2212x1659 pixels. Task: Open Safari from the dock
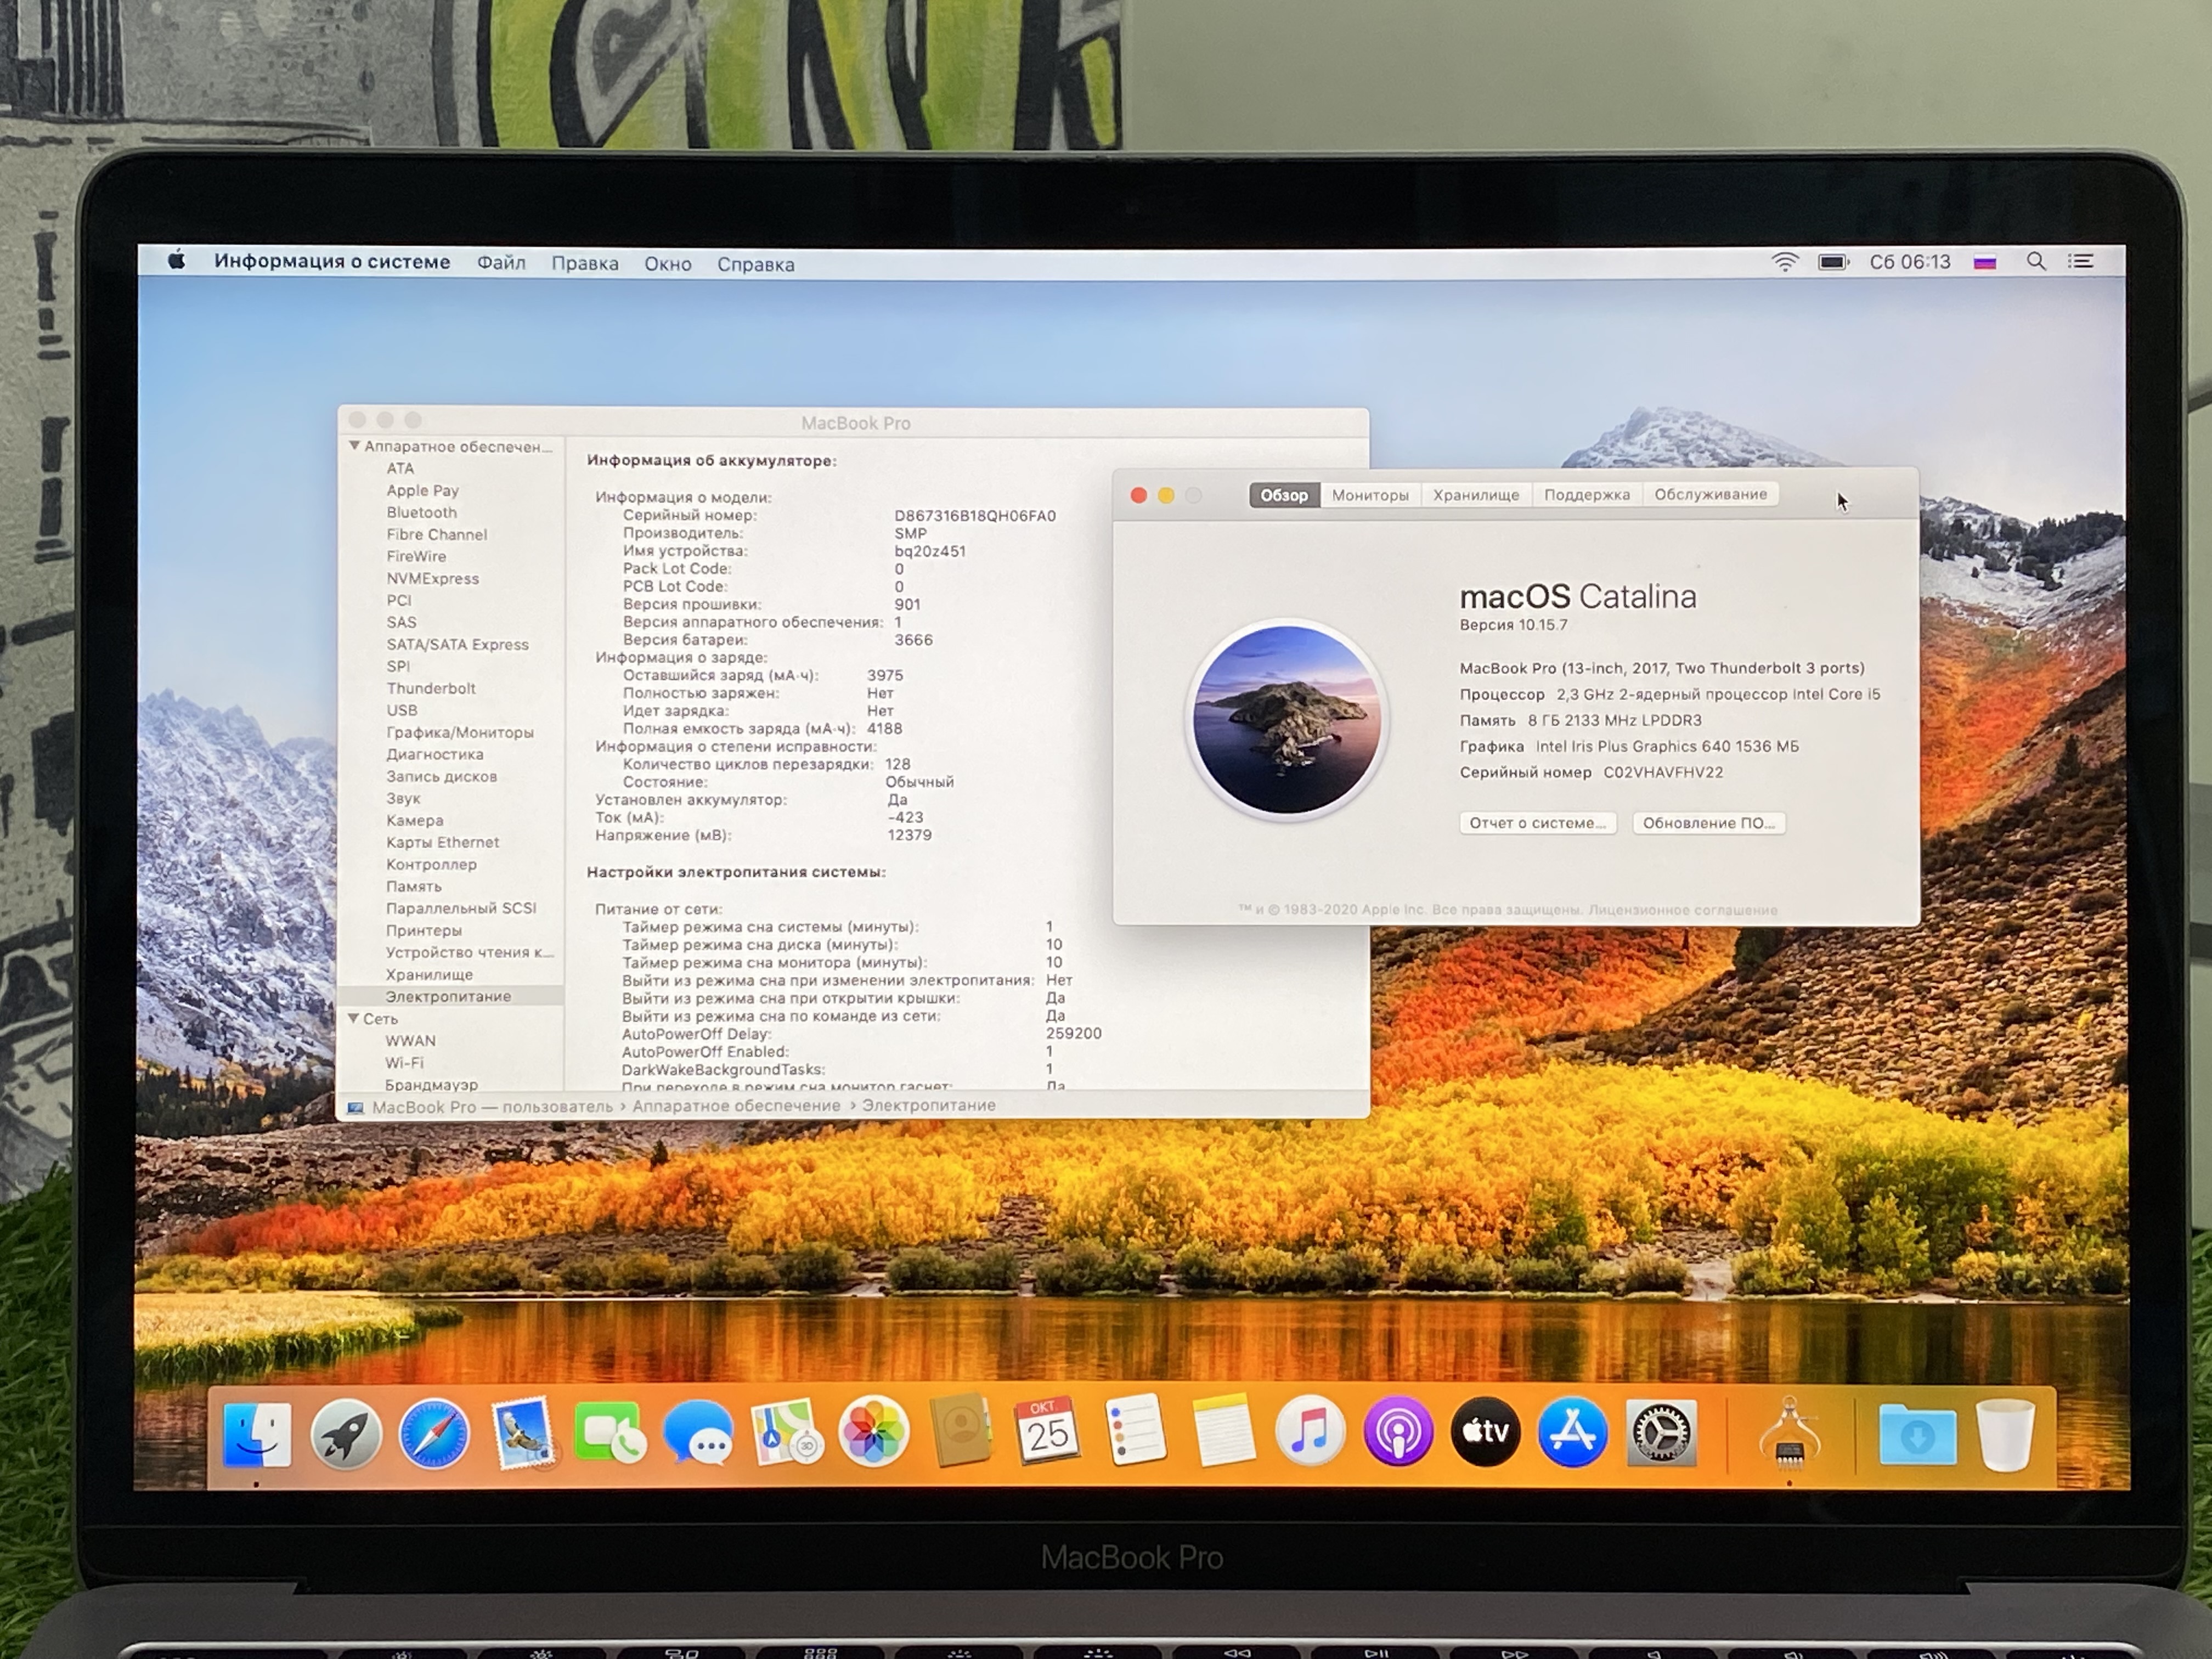(x=434, y=1434)
